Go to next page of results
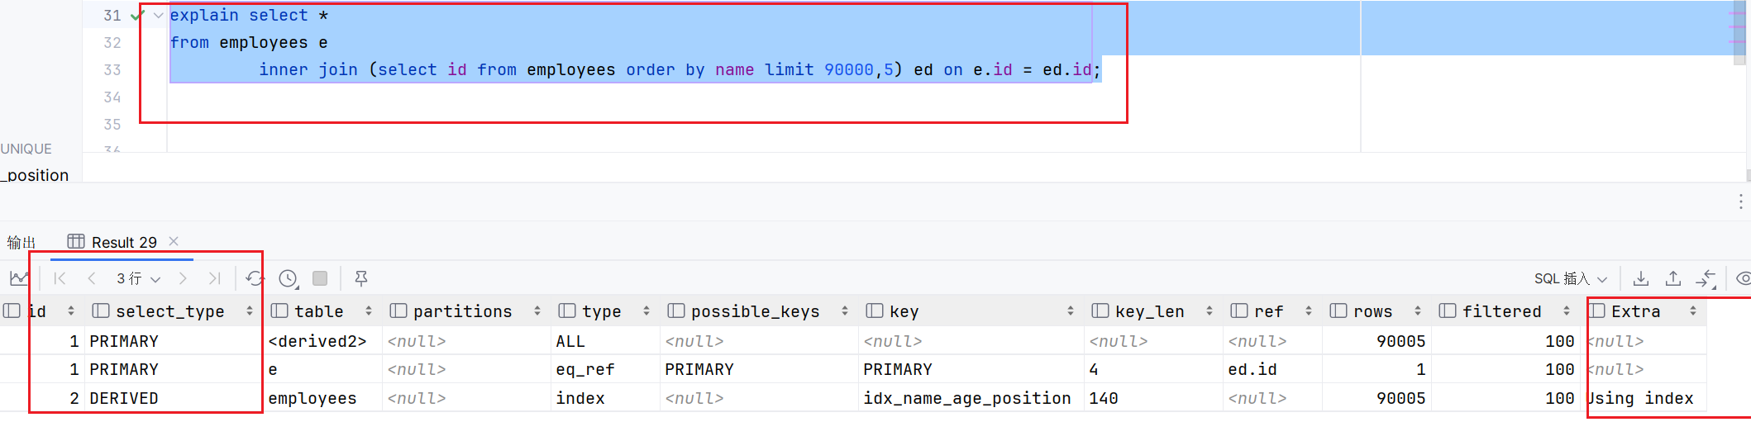The image size is (1751, 441). pyautogui.click(x=183, y=279)
